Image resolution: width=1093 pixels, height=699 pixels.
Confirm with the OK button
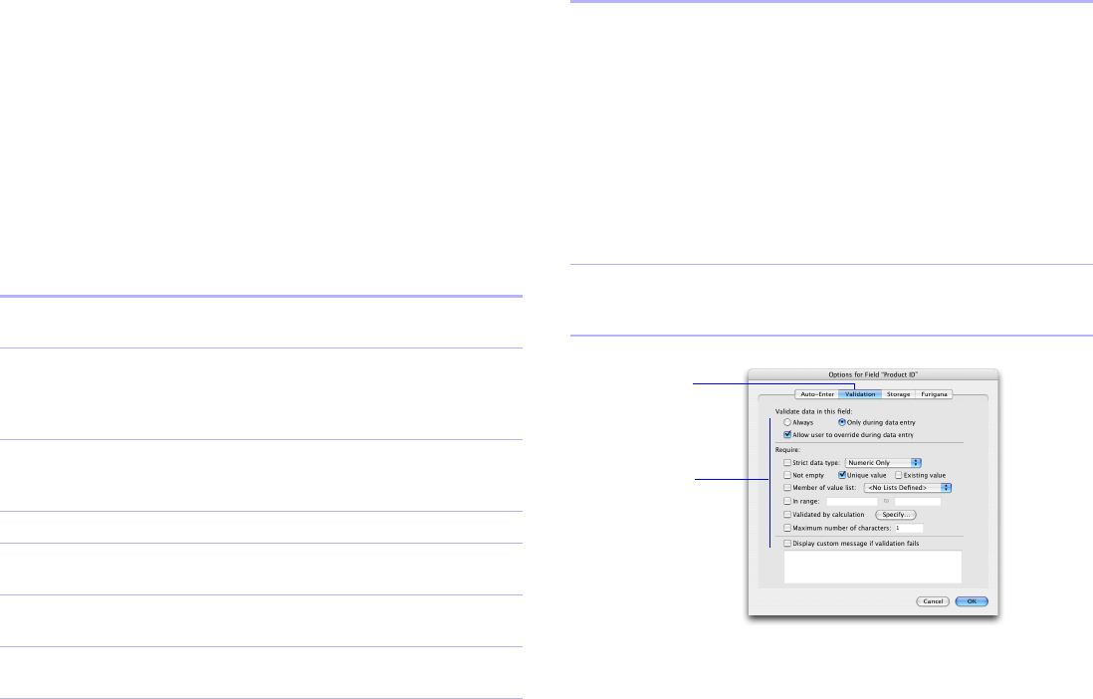pos(972,601)
